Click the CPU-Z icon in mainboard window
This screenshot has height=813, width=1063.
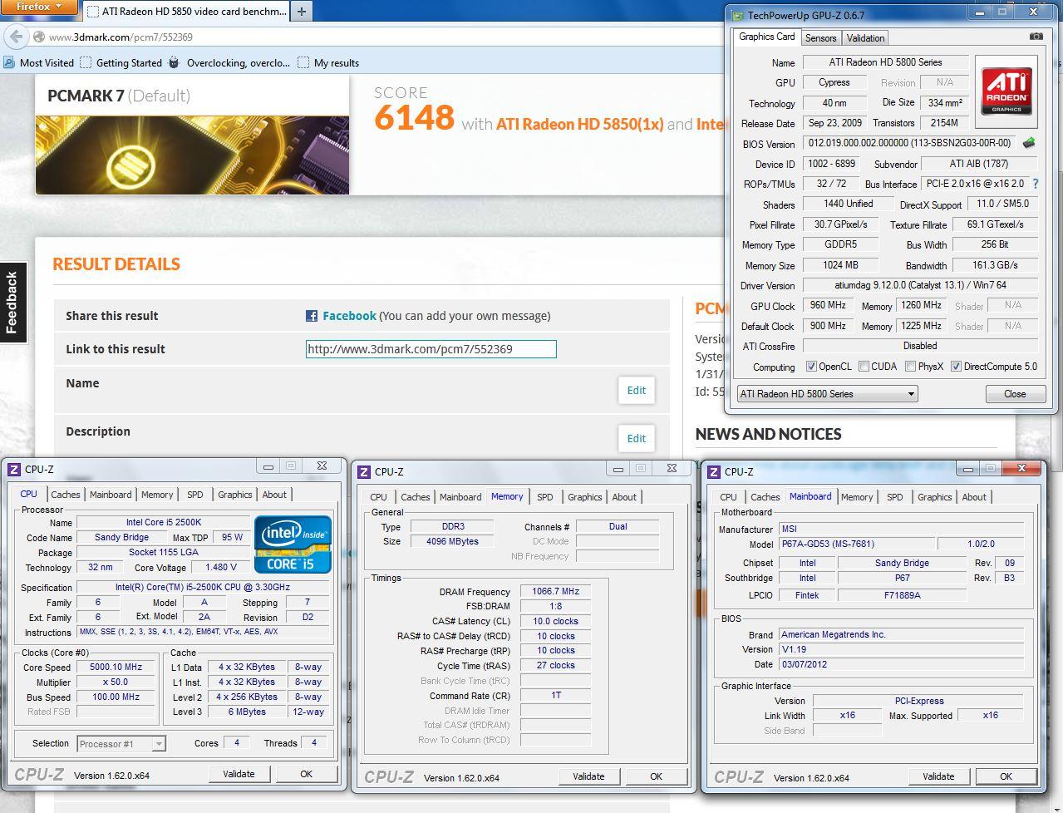(713, 471)
